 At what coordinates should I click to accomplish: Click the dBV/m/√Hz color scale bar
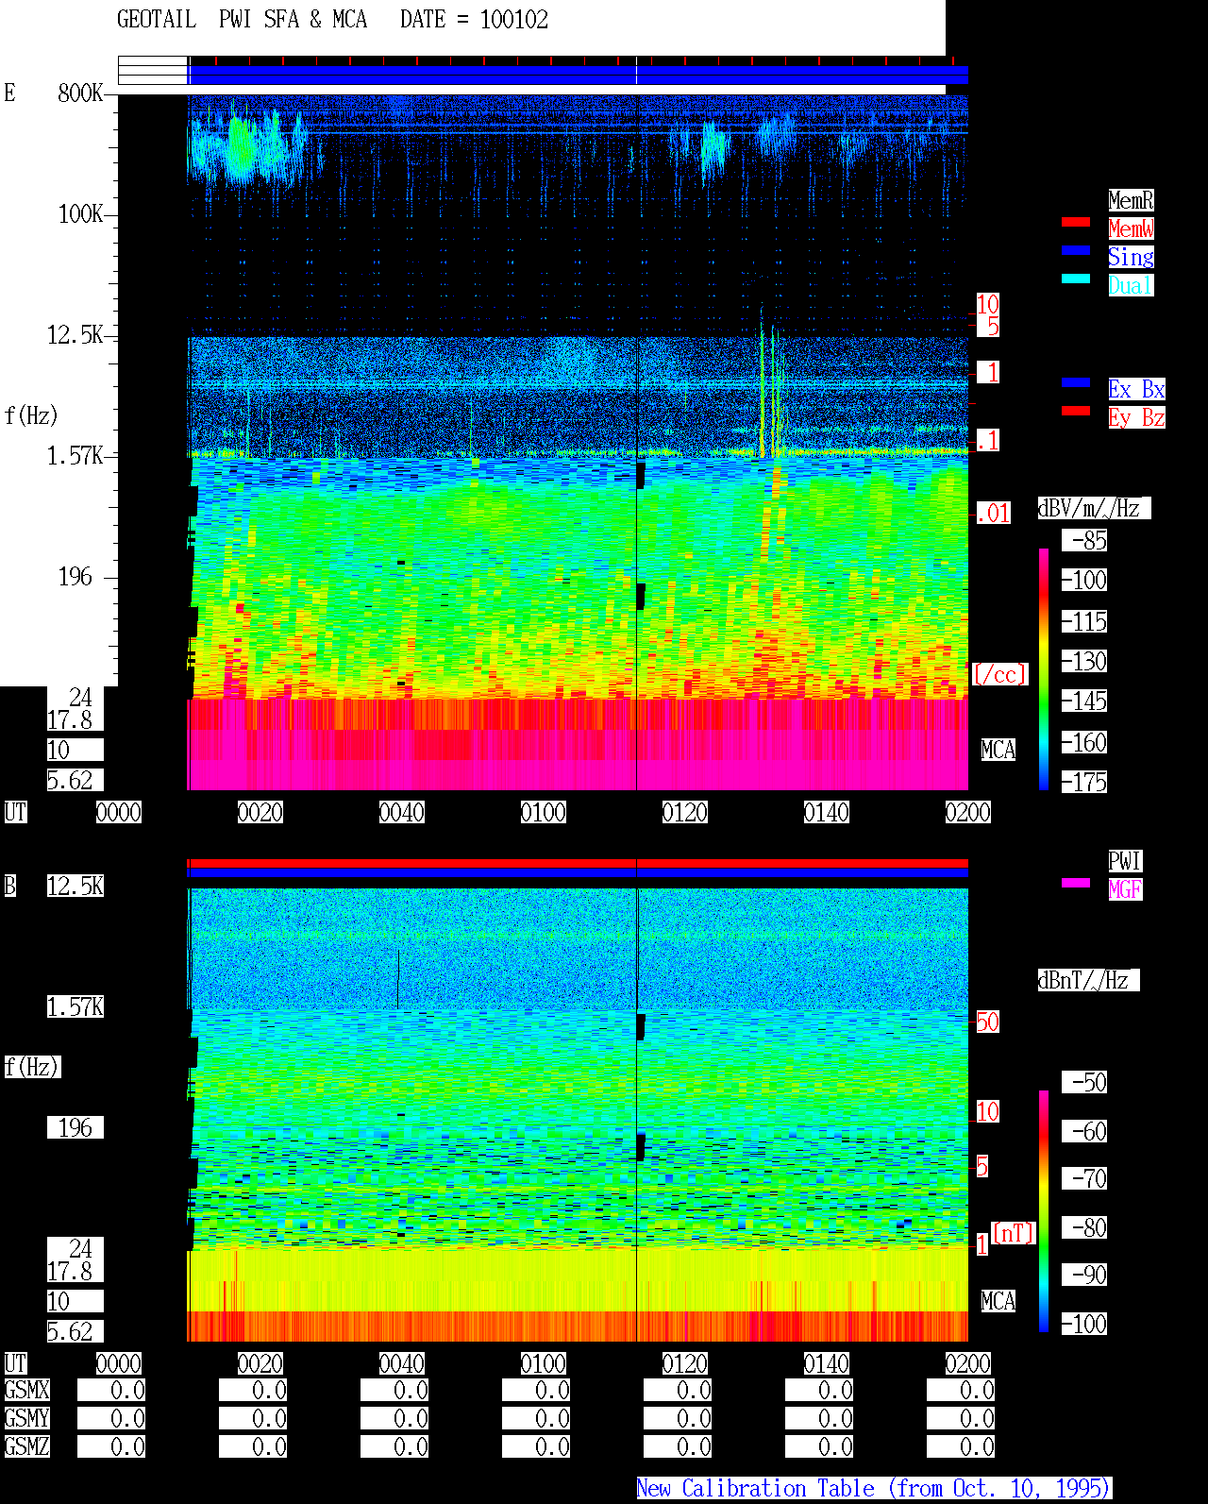click(x=1044, y=668)
